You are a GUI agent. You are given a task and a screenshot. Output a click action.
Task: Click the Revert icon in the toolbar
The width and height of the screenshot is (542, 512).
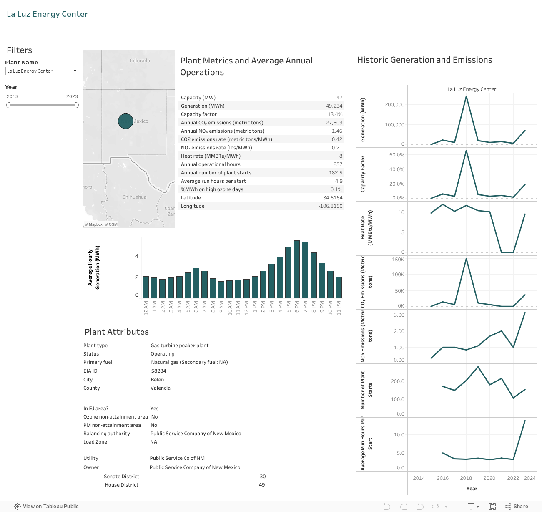(420, 507)
